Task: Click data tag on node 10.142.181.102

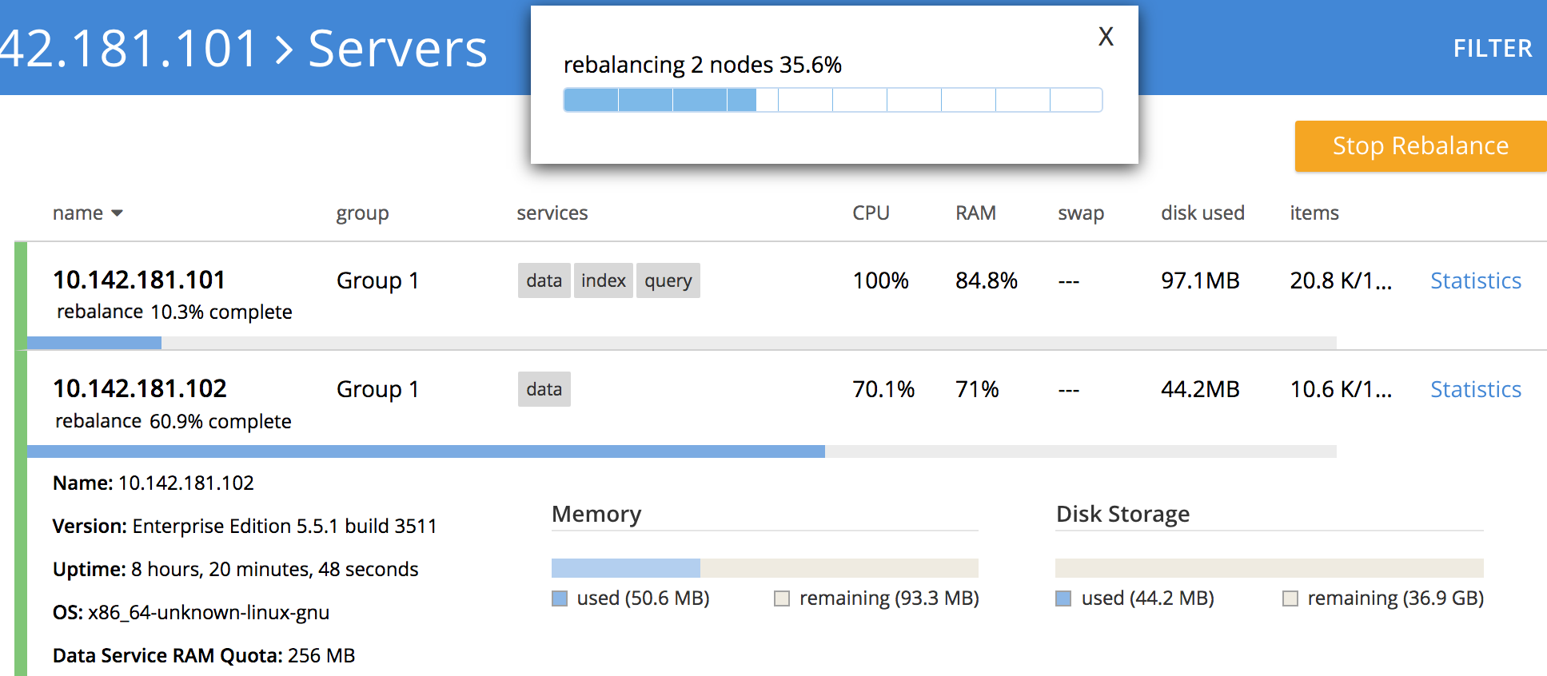Action: pyautogui.click(x=544, y=390)
